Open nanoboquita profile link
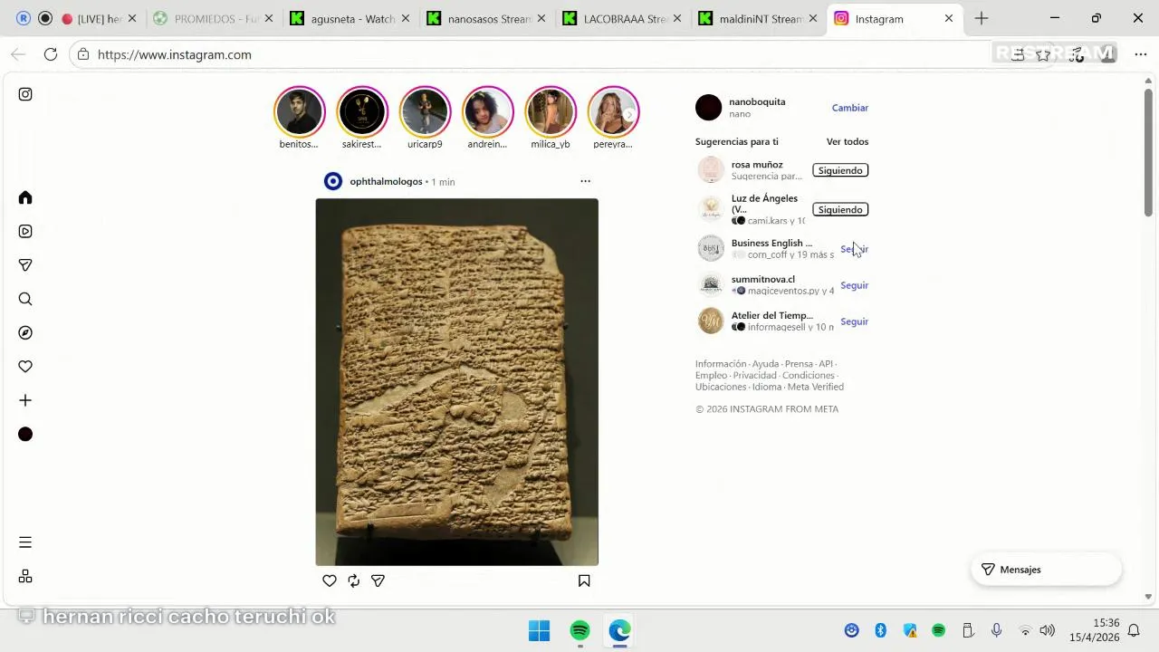Image resolution: width=1159 pixels, height=652 pixels. pyautogui.click(x=757, y=101)
